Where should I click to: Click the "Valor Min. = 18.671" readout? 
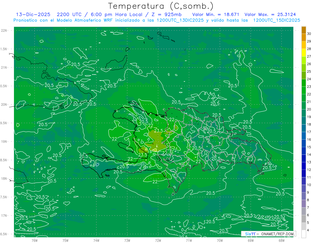click(215, 14)
